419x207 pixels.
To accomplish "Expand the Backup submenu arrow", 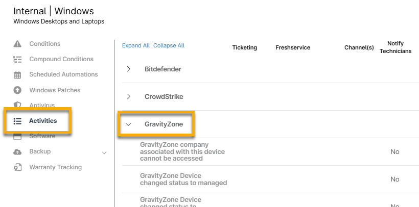I will tap(105, 152).
